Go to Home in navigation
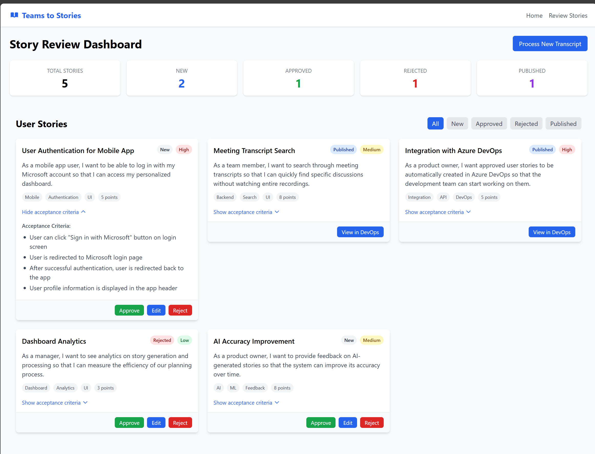 click(534, 16)
